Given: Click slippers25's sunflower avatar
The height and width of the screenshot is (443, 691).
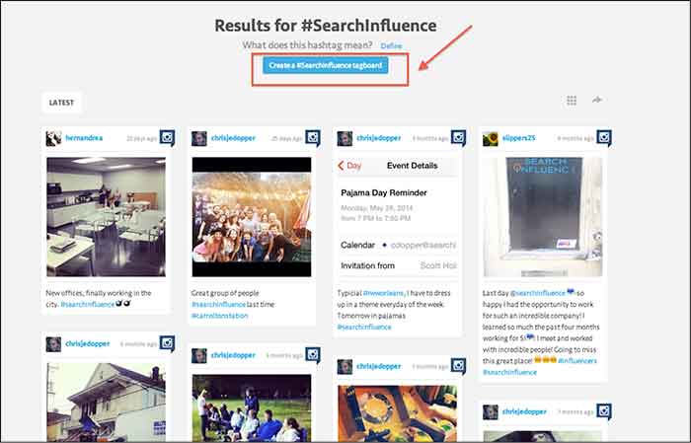Looking at the screenshot, I should coord(490,138).
